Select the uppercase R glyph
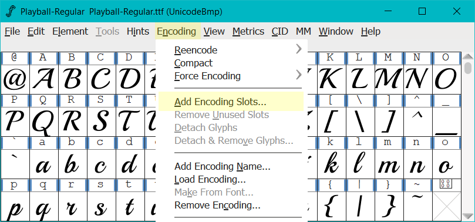475x222 pixels. click(73, 122)
